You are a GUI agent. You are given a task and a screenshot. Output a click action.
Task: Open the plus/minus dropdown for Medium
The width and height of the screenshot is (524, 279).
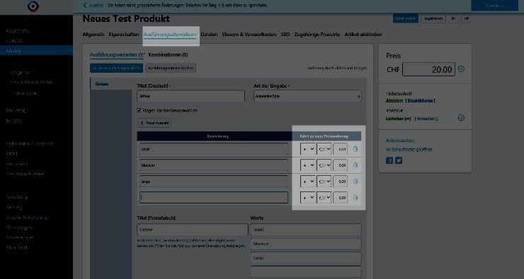308,165
